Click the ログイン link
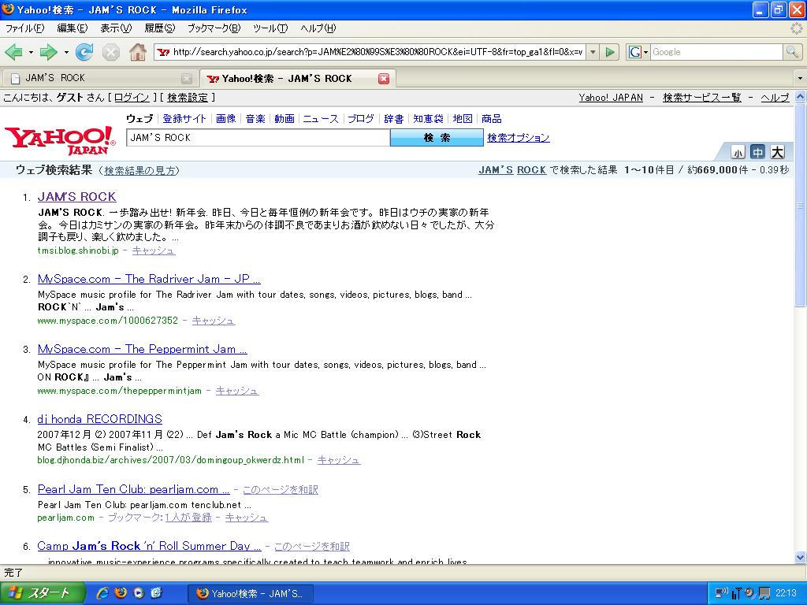 click(132, 97)
